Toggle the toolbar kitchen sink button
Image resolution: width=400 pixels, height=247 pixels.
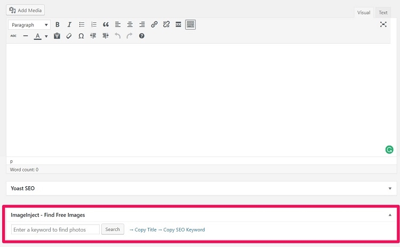click(190, 24)
